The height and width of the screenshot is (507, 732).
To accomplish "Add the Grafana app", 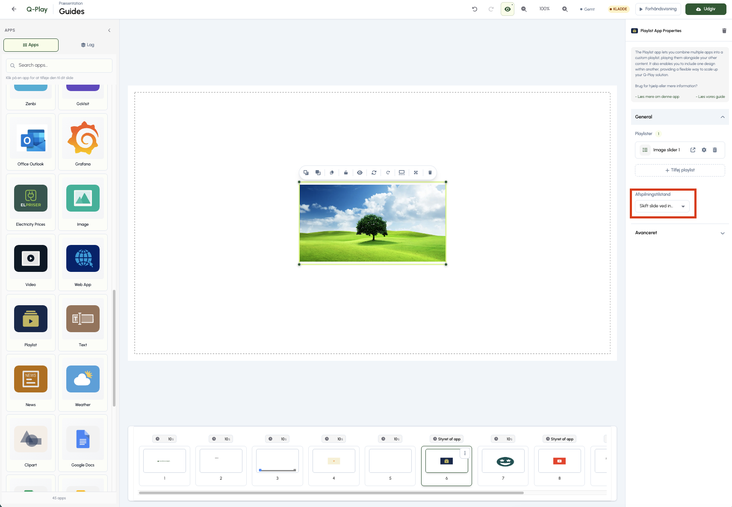I will click(83, 142).
